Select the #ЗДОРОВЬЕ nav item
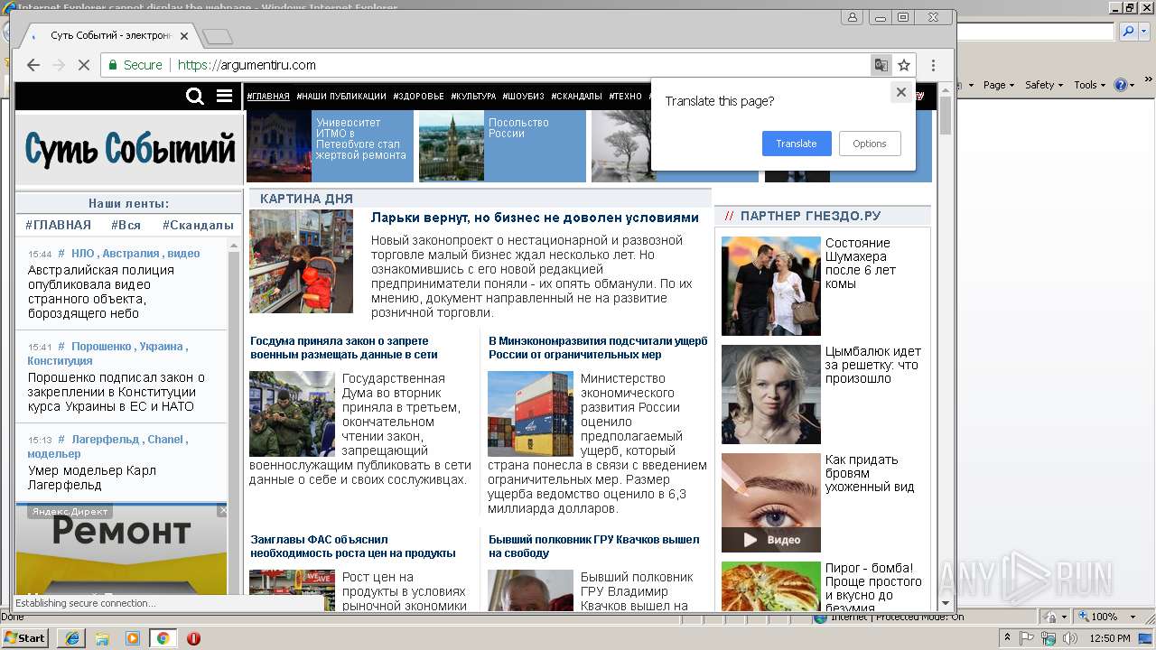This screenshot has height=650, width=1156. point(418,97)
